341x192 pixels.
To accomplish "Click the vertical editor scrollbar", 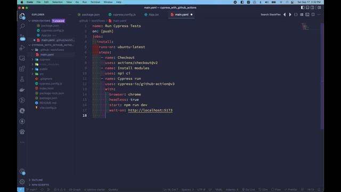I will pyautogui.click(x=322, y=76).
